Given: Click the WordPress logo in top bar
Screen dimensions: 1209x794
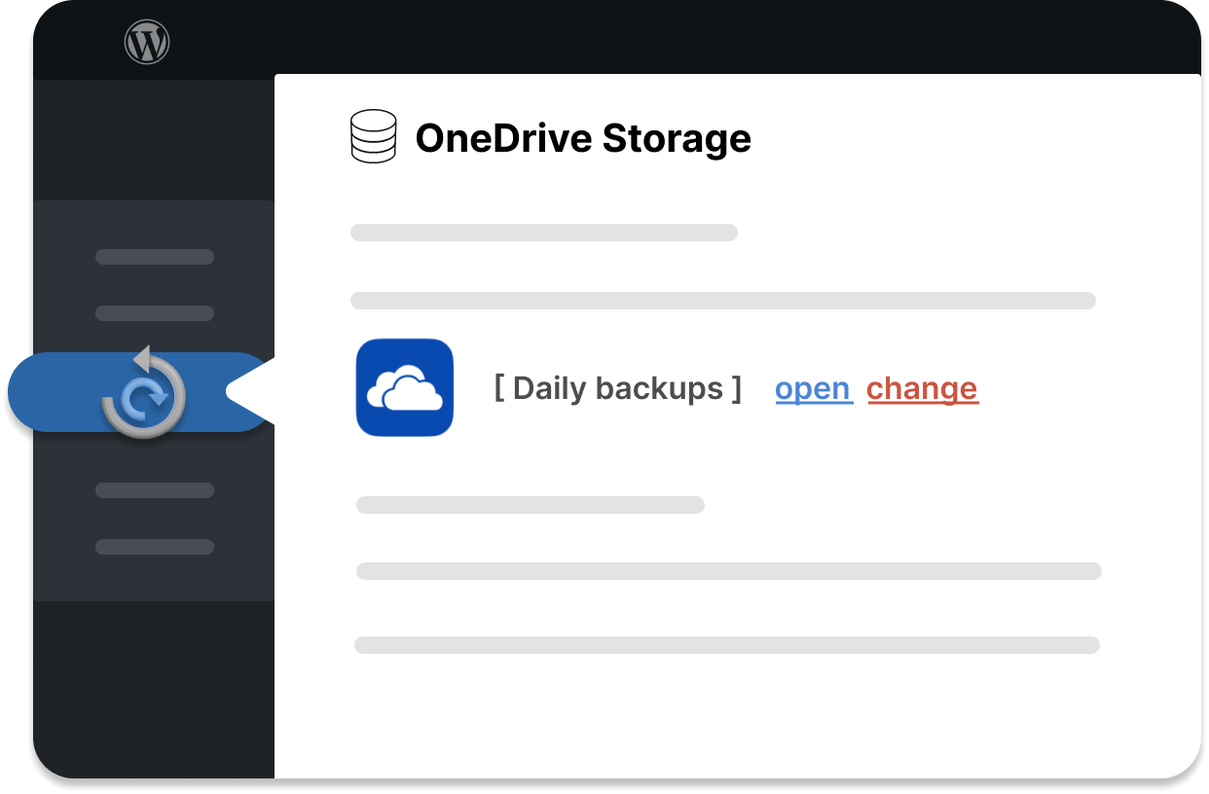Looking at the screenshot, I should (147, 42).
